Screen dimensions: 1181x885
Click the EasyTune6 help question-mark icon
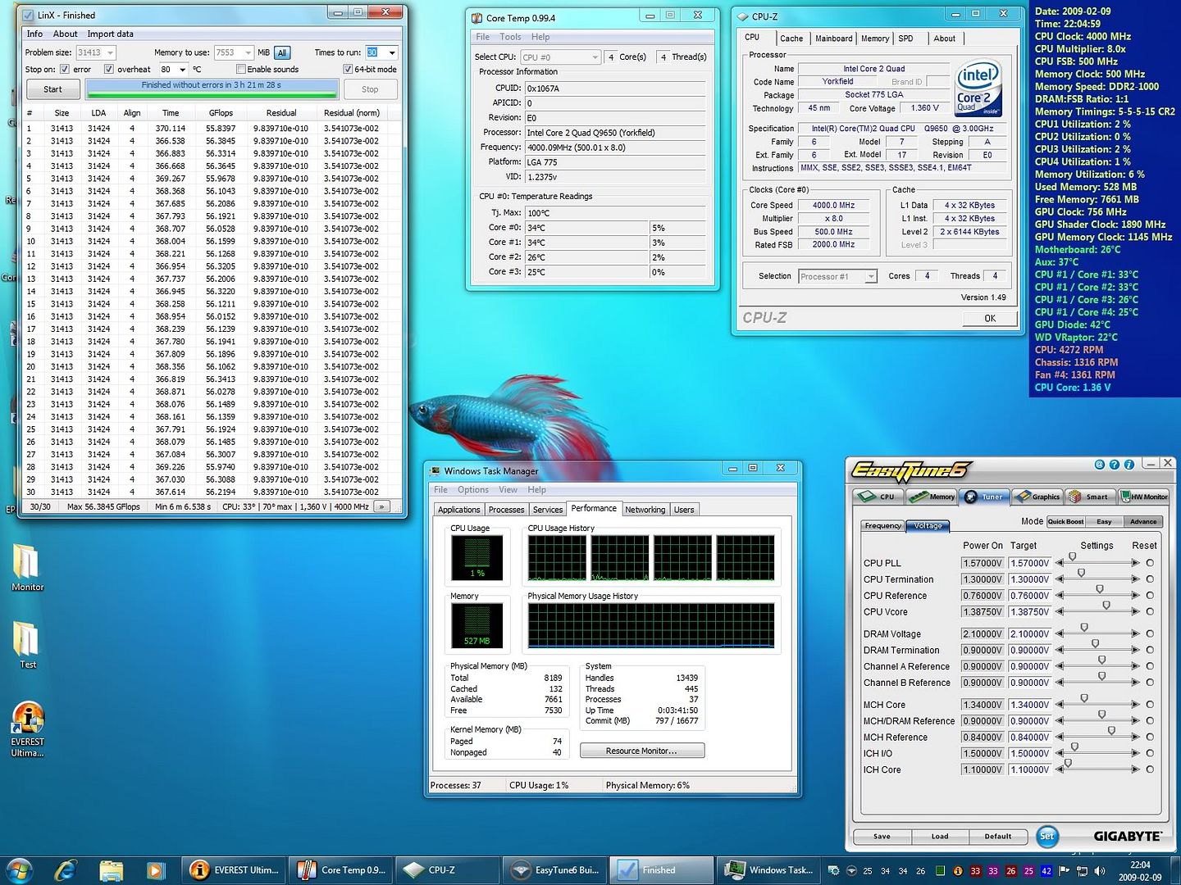pyautogui.click(x=1115, y=465)
